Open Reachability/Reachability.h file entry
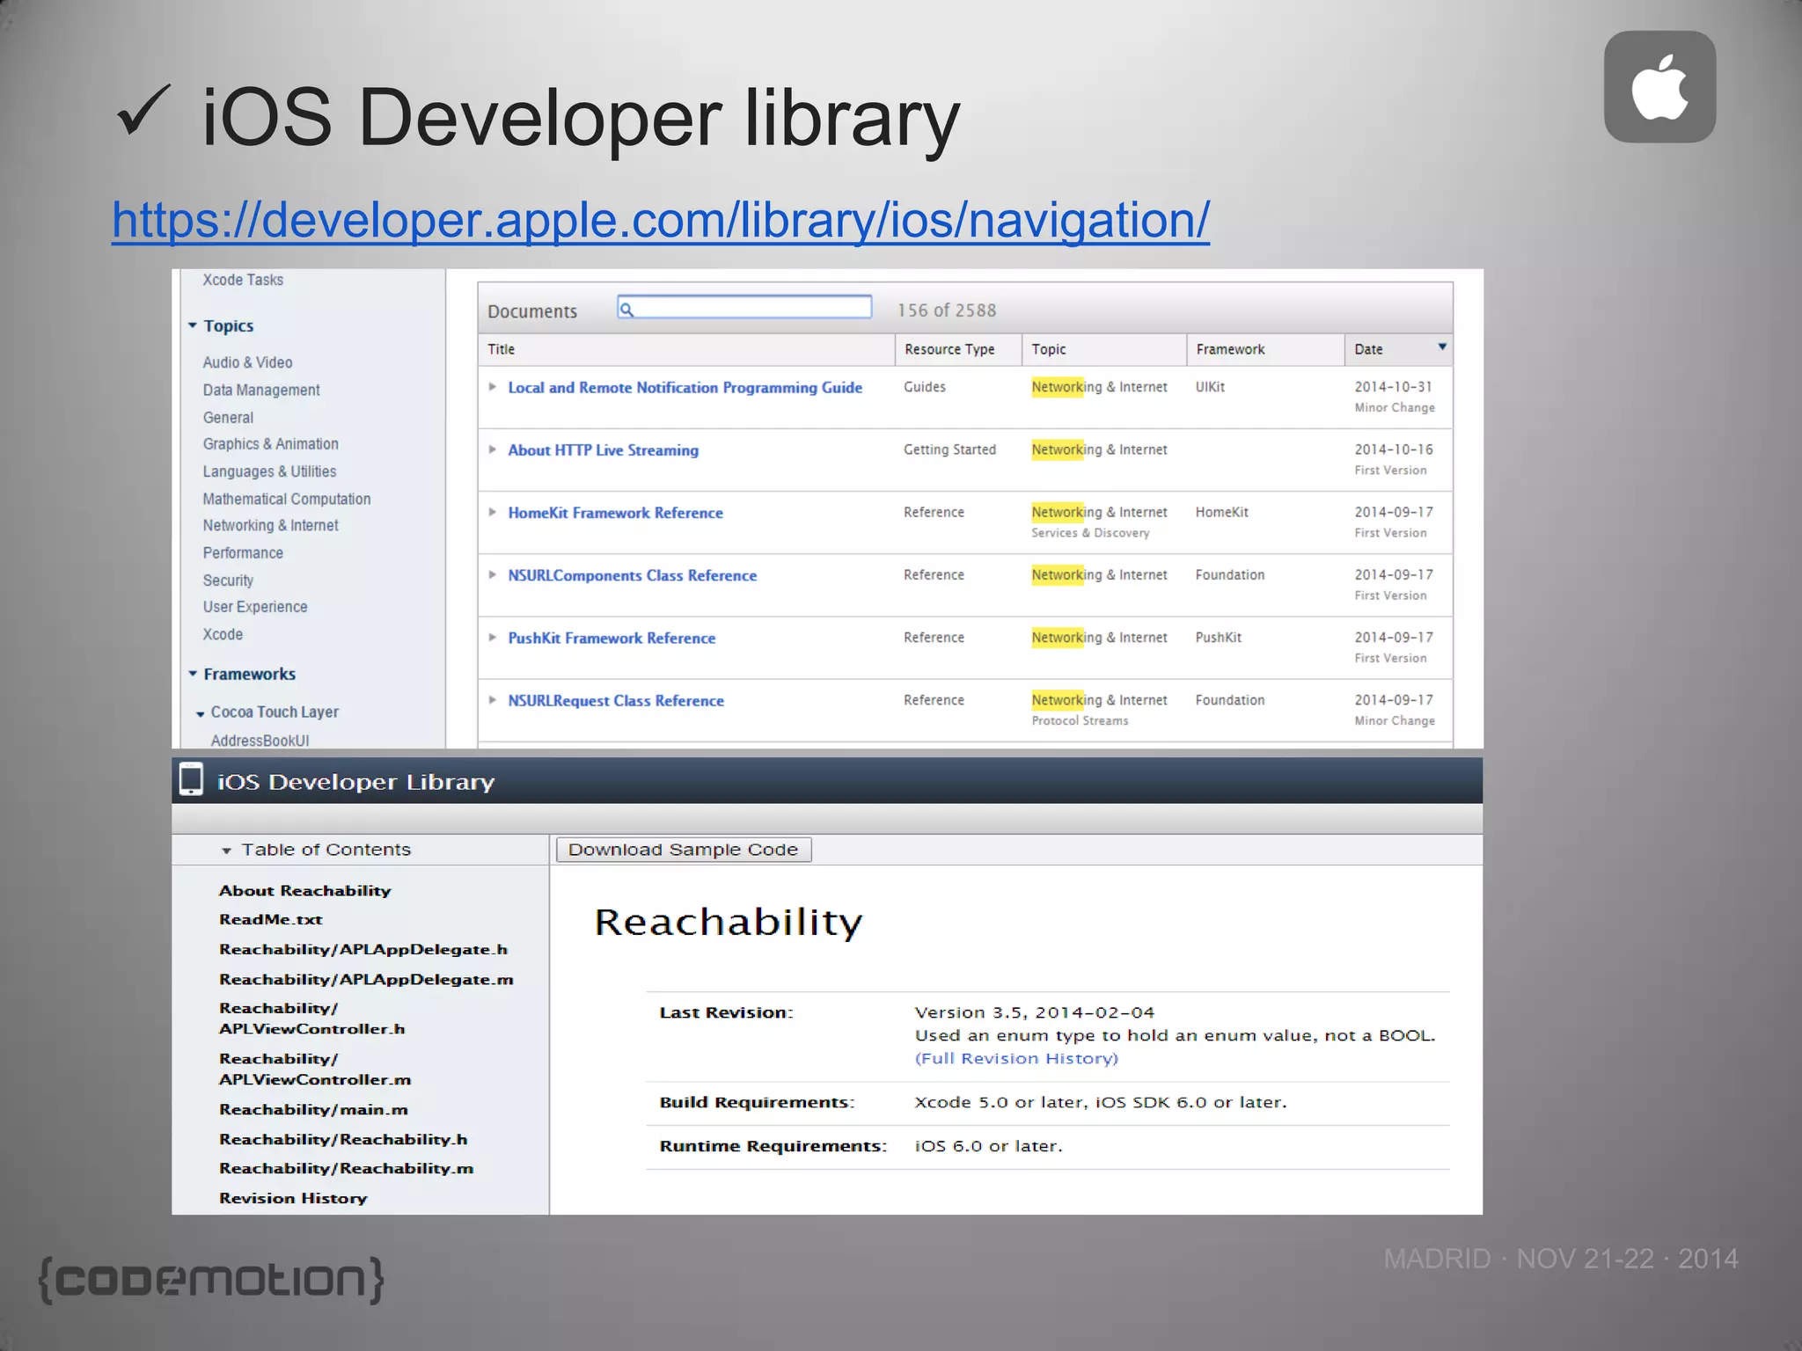The width and height of the screenshot is (1802, 1351). (343, 1139)
